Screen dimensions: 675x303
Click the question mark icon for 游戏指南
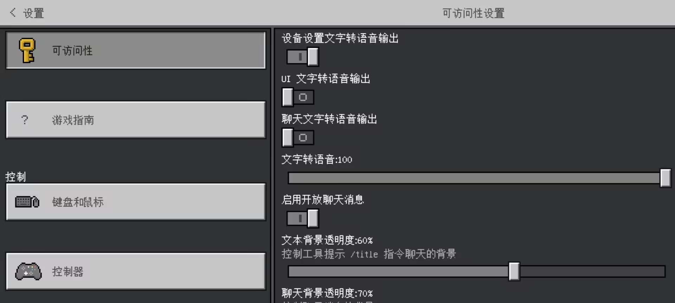pos(25,120)
